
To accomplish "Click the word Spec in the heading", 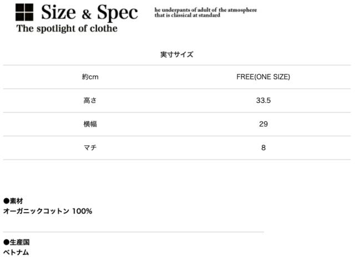I will pyautogui.click(x=117, y=12).
